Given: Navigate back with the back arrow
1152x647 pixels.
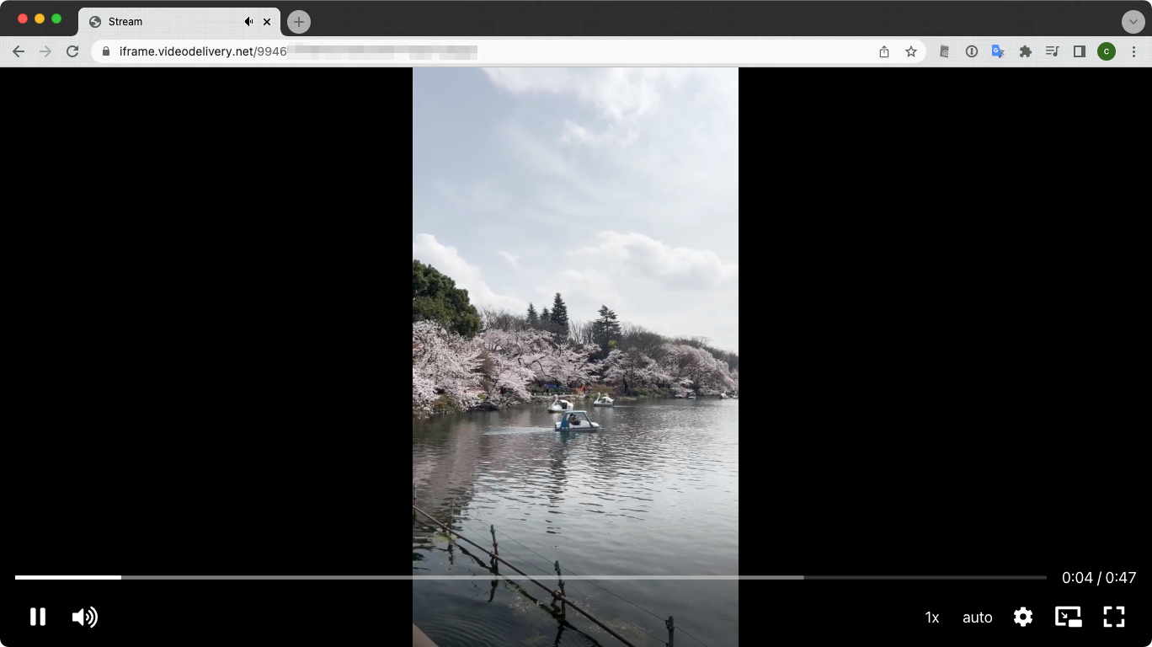Looking at the screenshot, I should click(19, 51).
